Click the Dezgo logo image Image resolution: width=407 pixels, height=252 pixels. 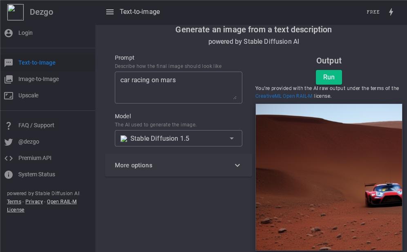click(16, 12)
